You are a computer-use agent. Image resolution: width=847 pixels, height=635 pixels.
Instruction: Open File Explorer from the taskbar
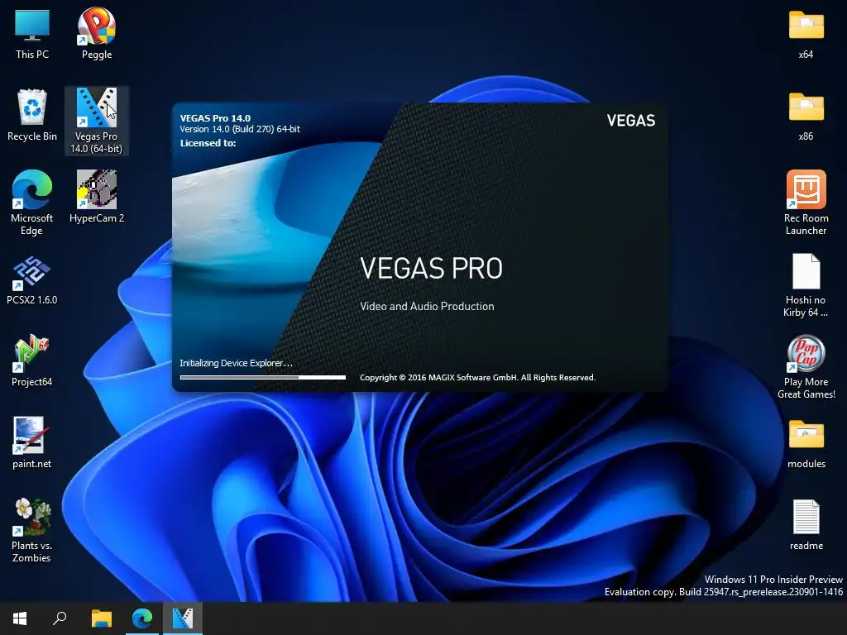pyautogui.click(x=102, y=618)
